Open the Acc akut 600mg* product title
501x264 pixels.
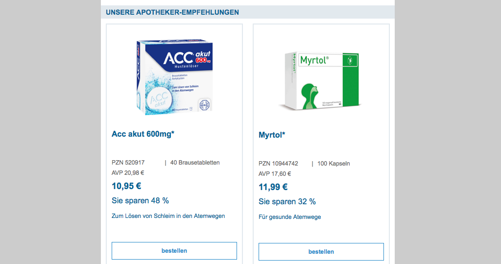[143, 134]
